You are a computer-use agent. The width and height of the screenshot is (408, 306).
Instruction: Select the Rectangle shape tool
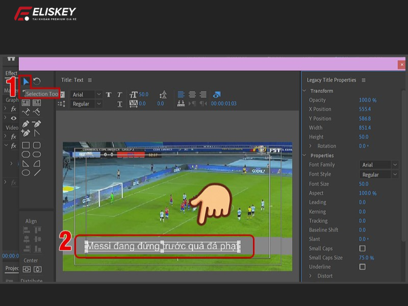pos(26,145)
